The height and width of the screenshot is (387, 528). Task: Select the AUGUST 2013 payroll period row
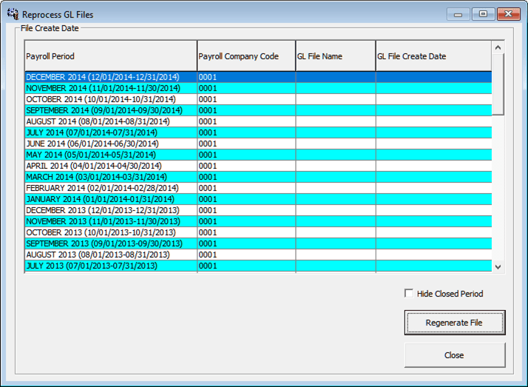[x=258, y=255]
